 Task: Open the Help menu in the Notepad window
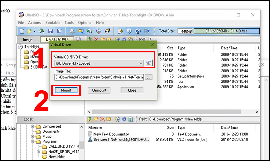click(x=10, y=73)
